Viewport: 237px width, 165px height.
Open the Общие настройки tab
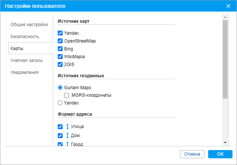(x=29, y=25)
